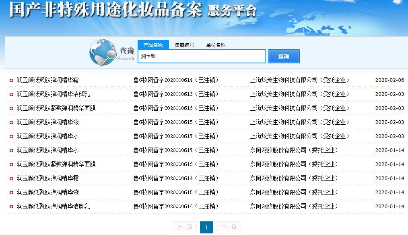Click red arrow icon beside 2020-01-14 精华霜 row

tap(11, 178)
